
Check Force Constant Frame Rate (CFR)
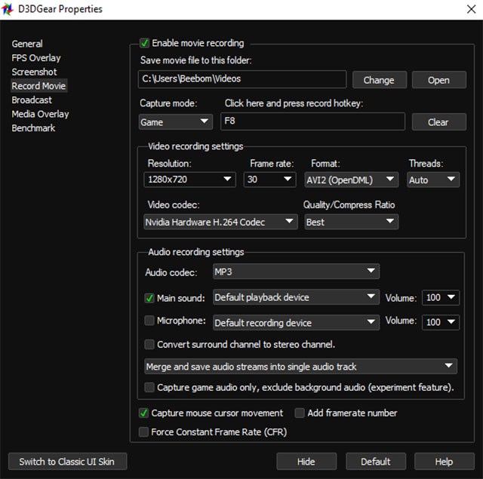pyautogui.click(x=144, y=432)
